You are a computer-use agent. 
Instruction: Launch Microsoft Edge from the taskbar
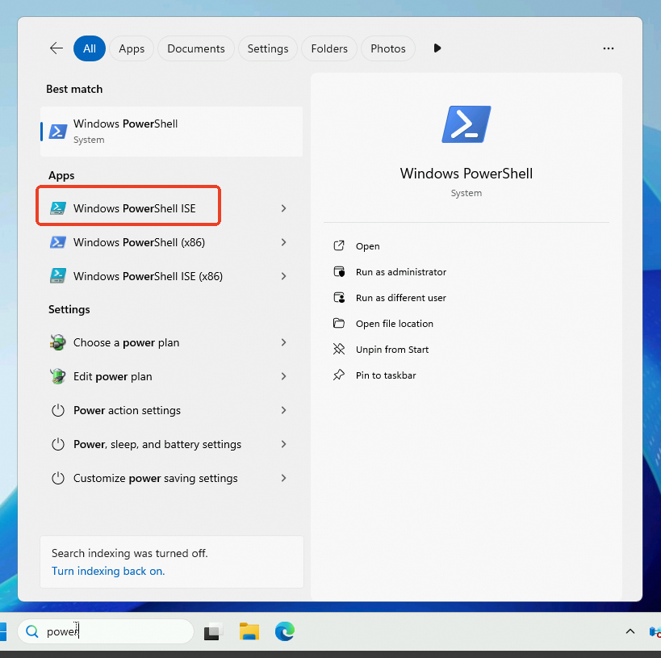coord(285,631)
